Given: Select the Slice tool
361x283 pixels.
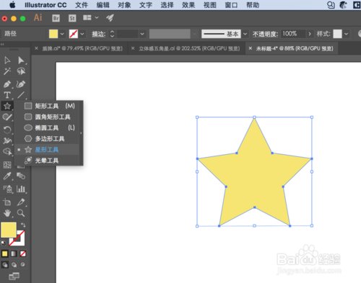Looking at the screenshot, I should [x=21, y=202].
